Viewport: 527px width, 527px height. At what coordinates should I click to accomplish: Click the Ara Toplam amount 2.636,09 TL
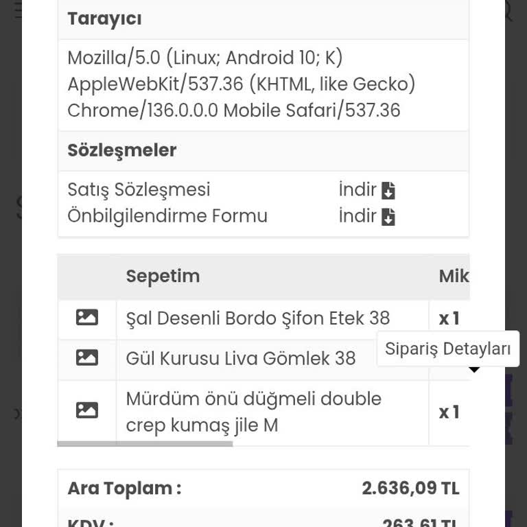coord(410,489)
